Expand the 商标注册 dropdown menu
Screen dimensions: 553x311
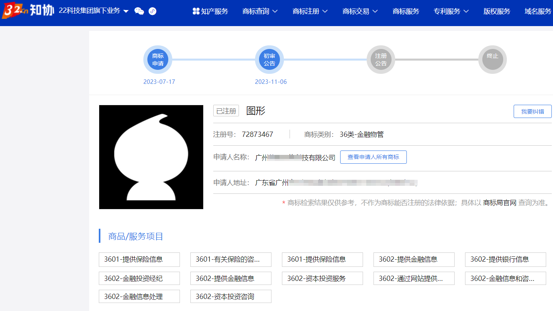(x=310, y=11)
